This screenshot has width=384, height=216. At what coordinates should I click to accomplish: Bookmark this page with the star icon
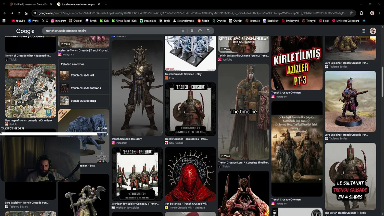(352, 13)
